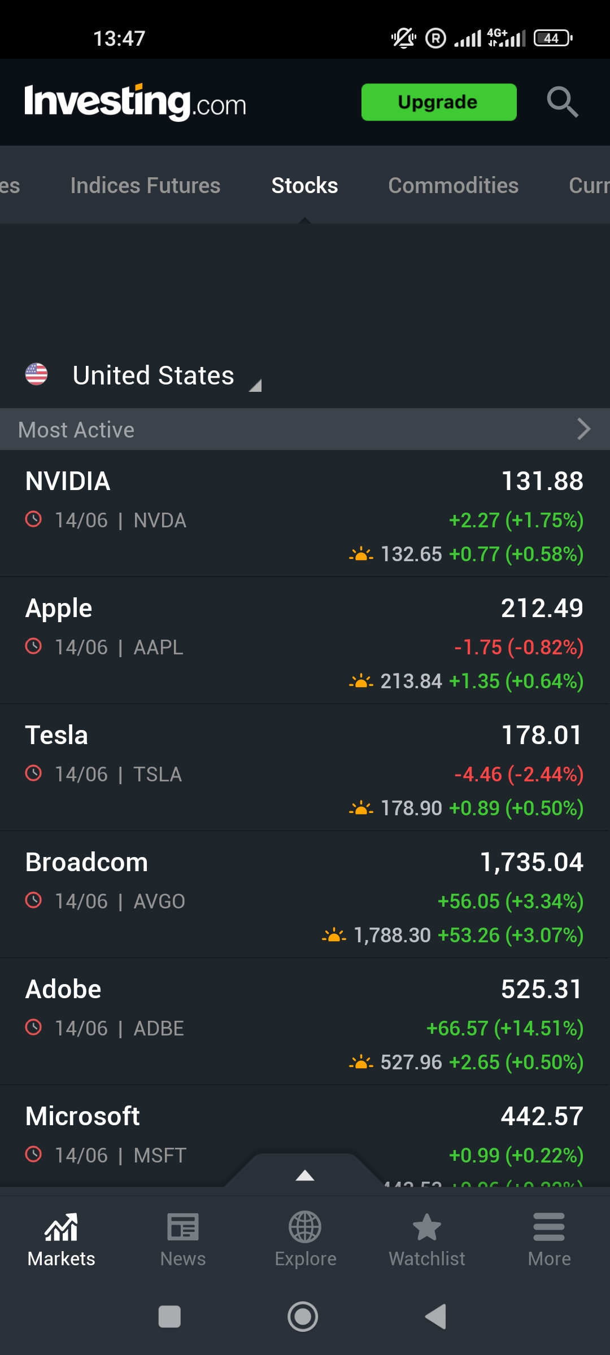Image resolution: width=610 pixels, height=1355 pixels.
Task: Tap the Investing.com logo
Action: (136, 102)
